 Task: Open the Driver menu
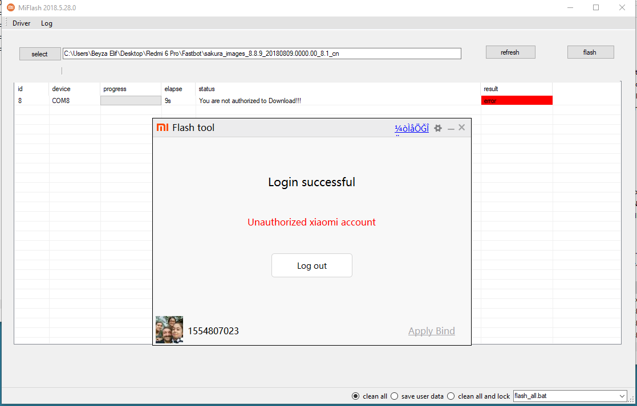[22, 23]
